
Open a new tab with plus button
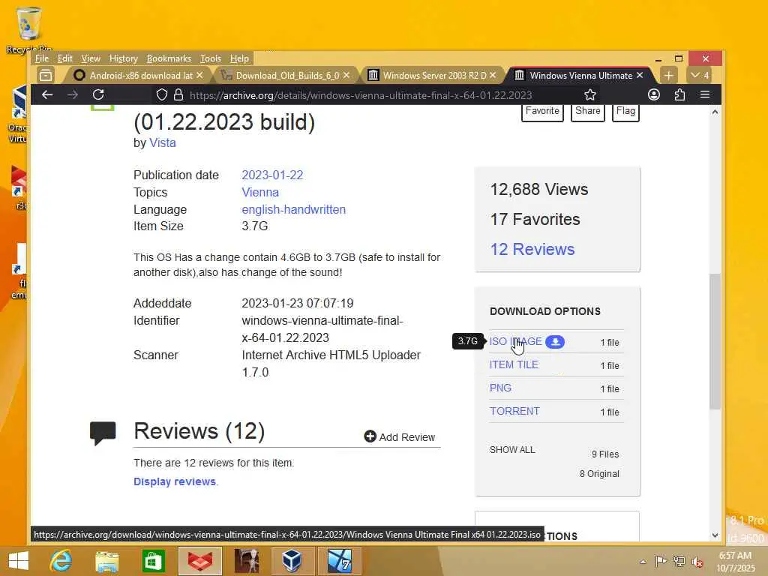tap(668, 76)
